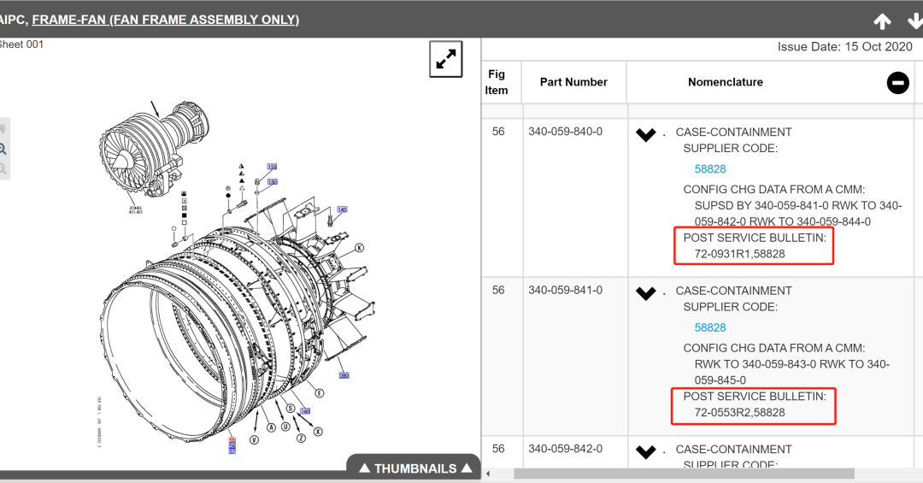Click the Issue Date: 15 Oct 2020 text
This screenshot has width=923, height=483.
(x=844, y=47)
